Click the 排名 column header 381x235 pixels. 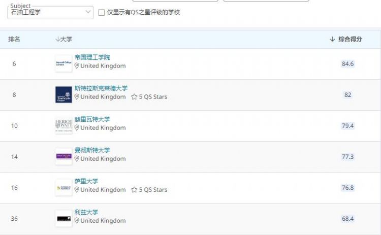[14, 39]
